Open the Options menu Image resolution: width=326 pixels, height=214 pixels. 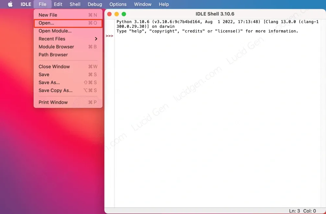coord(118,4)
